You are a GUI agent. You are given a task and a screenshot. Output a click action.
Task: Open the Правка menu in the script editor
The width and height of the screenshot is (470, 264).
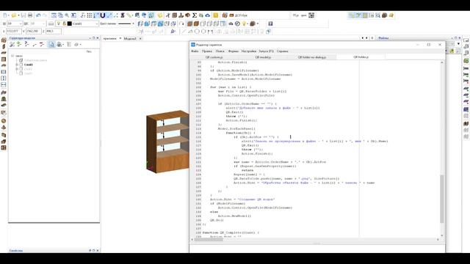207,51
